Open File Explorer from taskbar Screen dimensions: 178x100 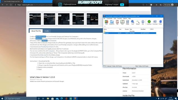tap(48, 99)
